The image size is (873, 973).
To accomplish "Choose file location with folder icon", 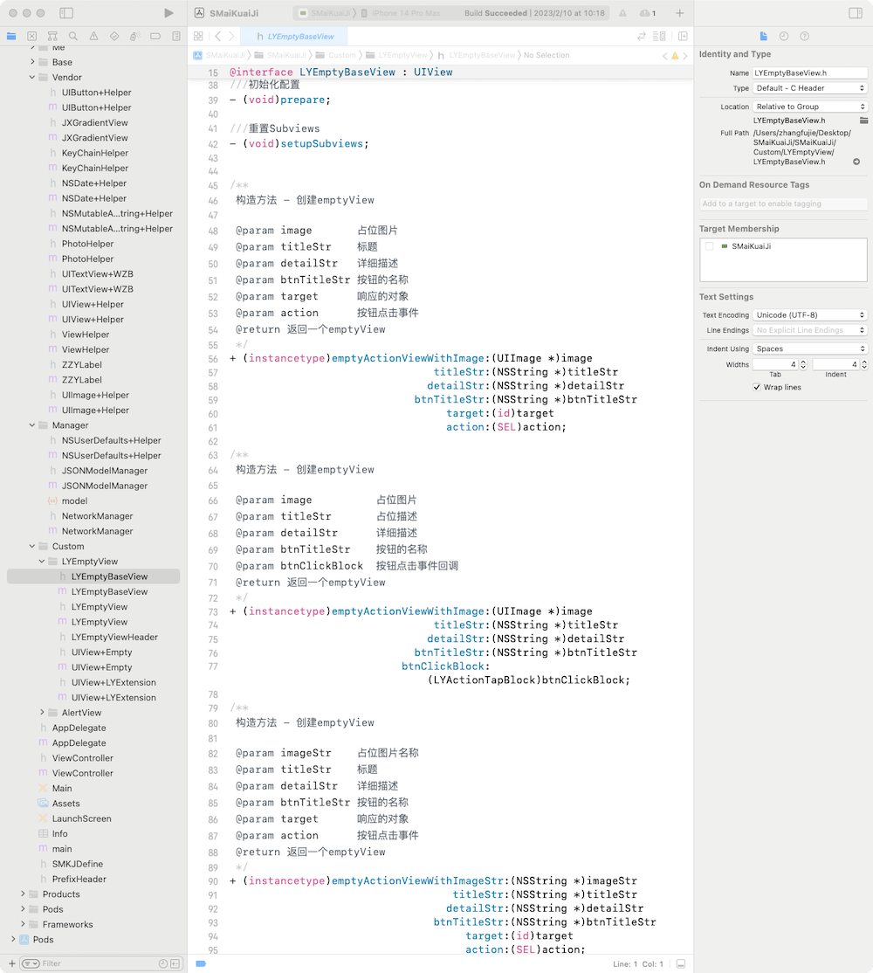I will tap(863, 121).
